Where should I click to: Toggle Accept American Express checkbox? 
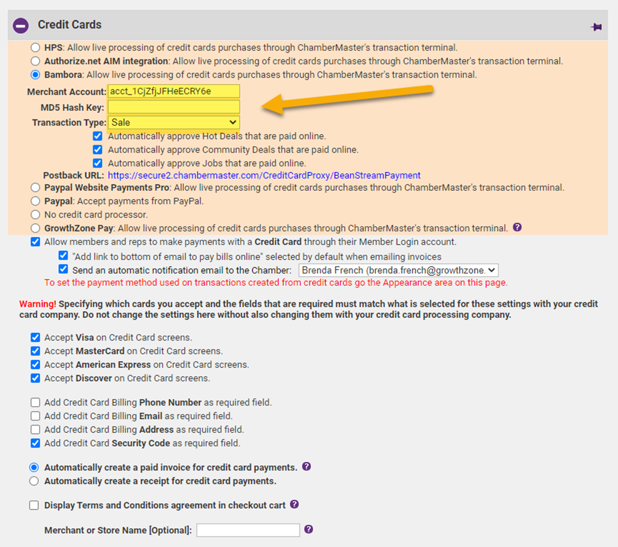36,364
